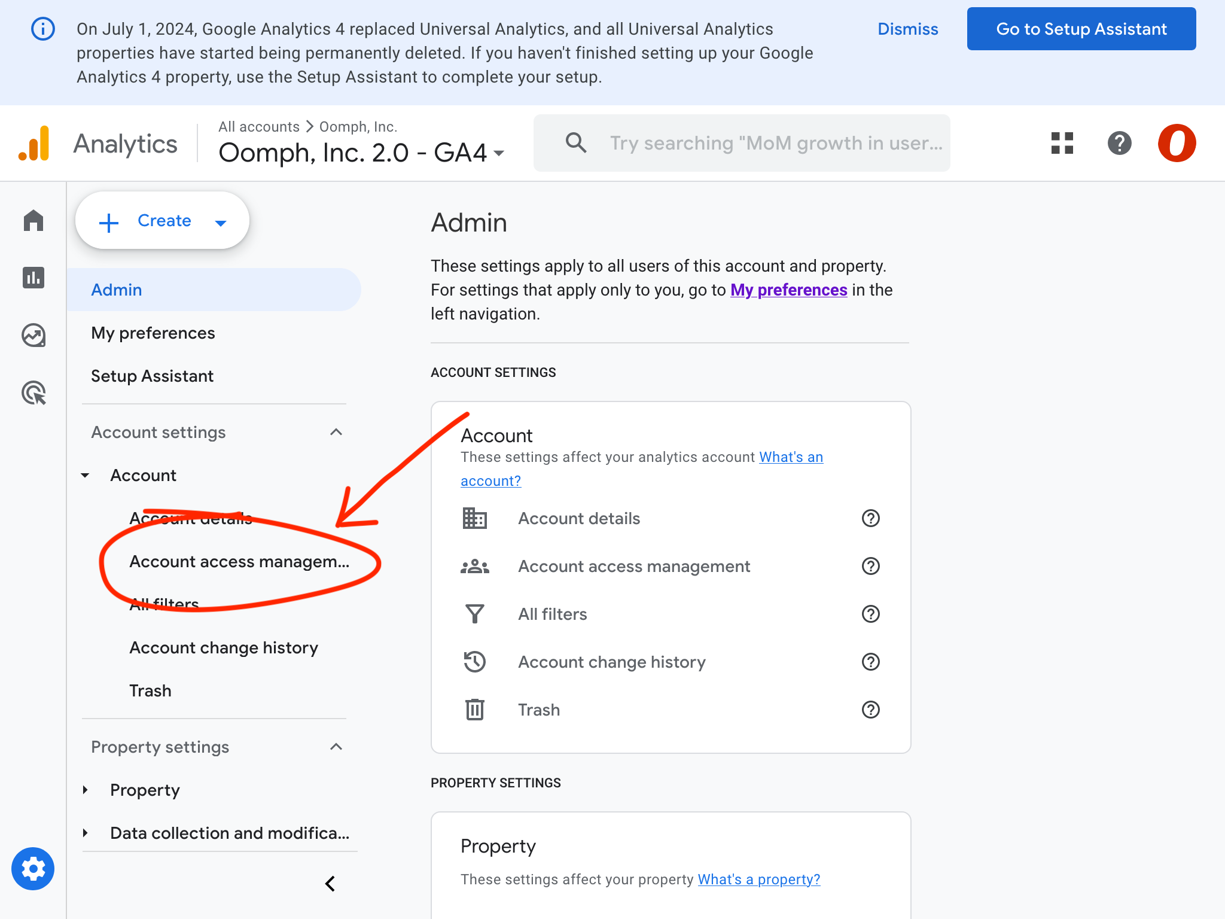The image size is (1225, 919).
Task: Click the Admin gear icon
Action: pyautogui.click(x=33, y=869)
